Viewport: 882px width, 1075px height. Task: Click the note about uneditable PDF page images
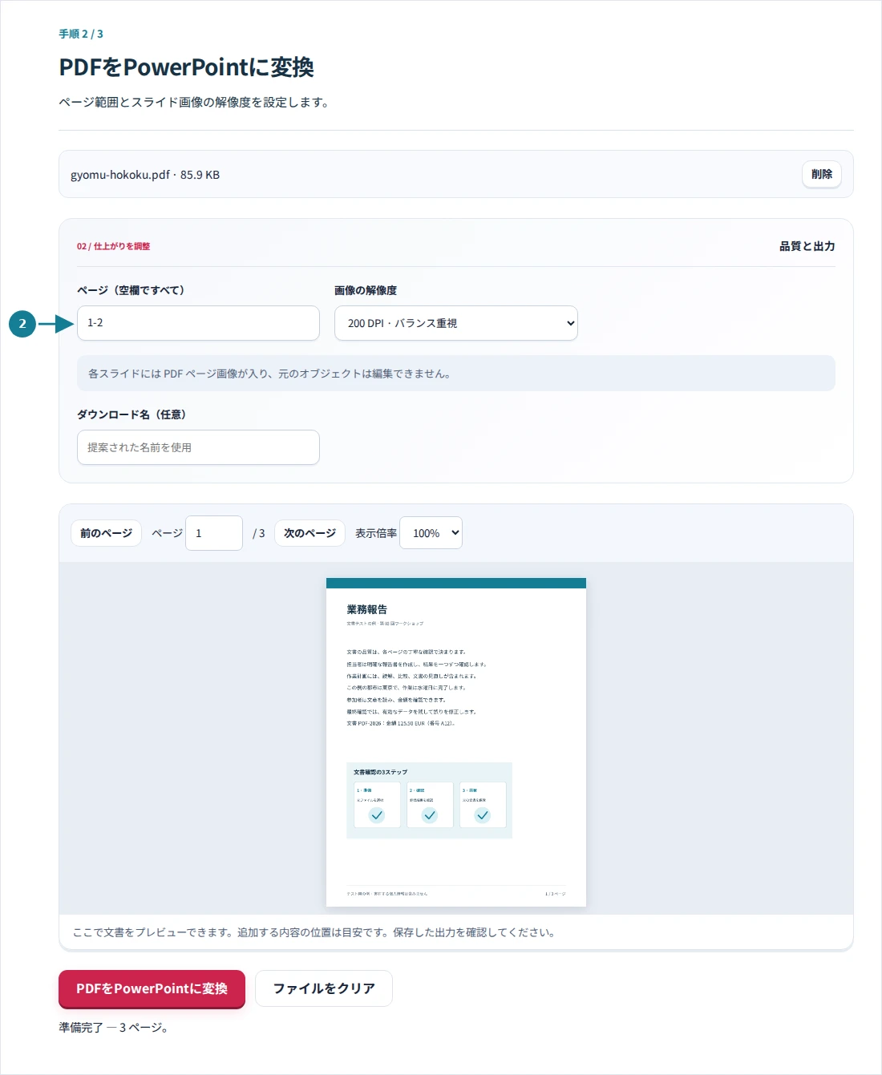coord(456,374)
